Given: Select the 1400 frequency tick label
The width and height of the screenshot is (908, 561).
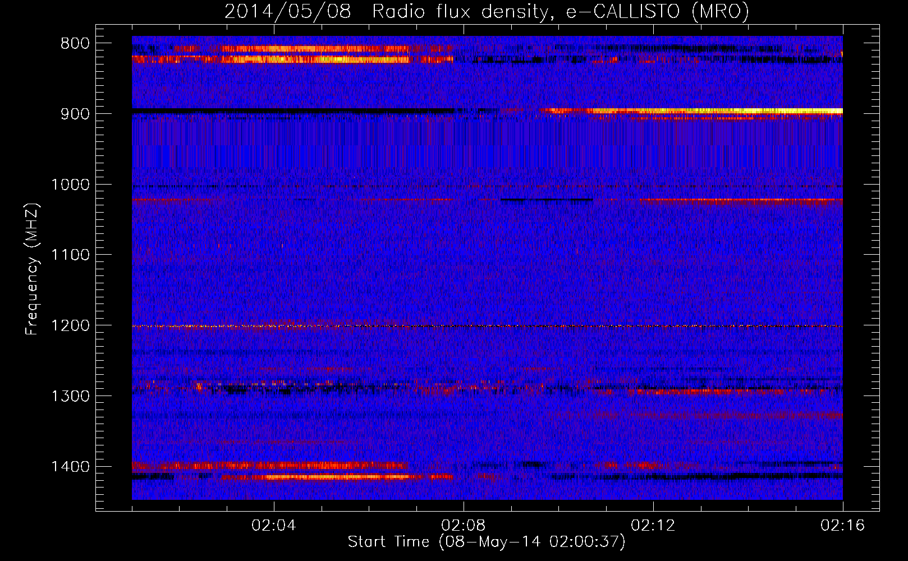Looking at the screenshot, I should point(70,467).
